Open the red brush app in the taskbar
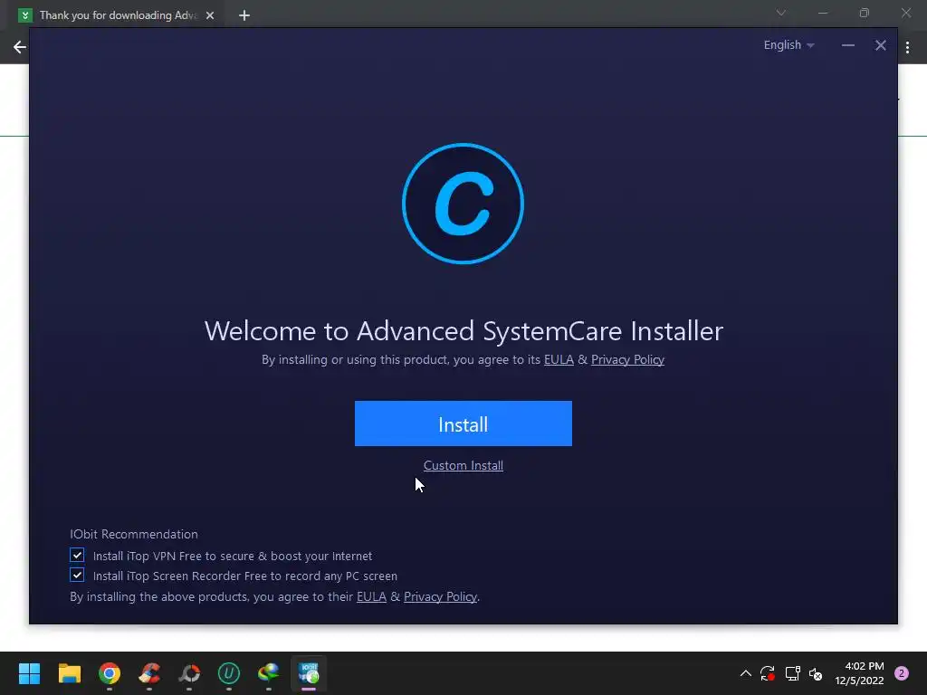Viewport: 927px width, 695px height. [149, 673]
